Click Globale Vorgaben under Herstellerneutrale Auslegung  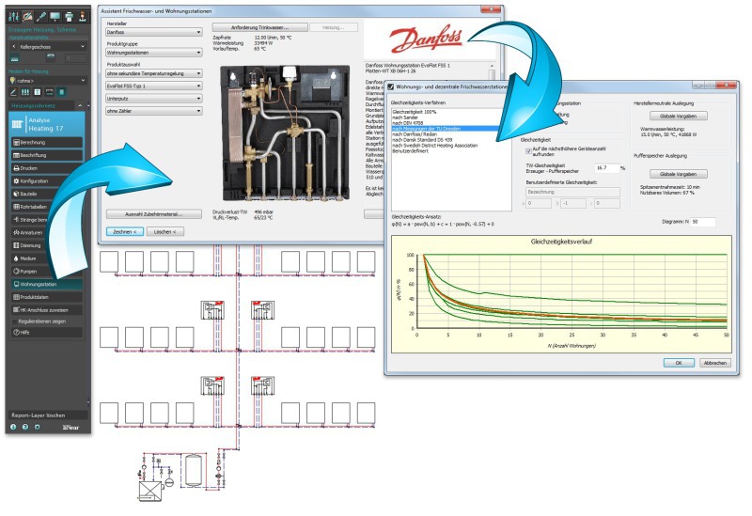point(678,116)
